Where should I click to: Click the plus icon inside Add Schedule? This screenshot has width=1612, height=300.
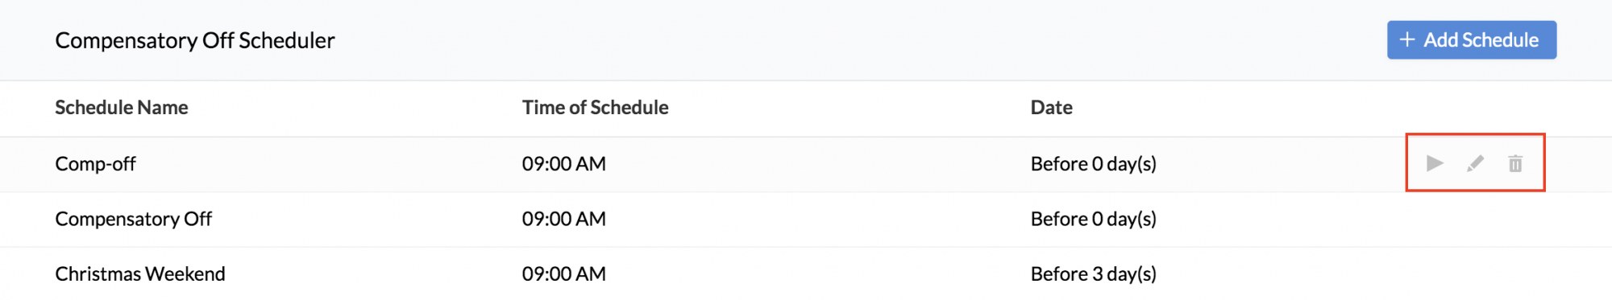coord(1407,39)
